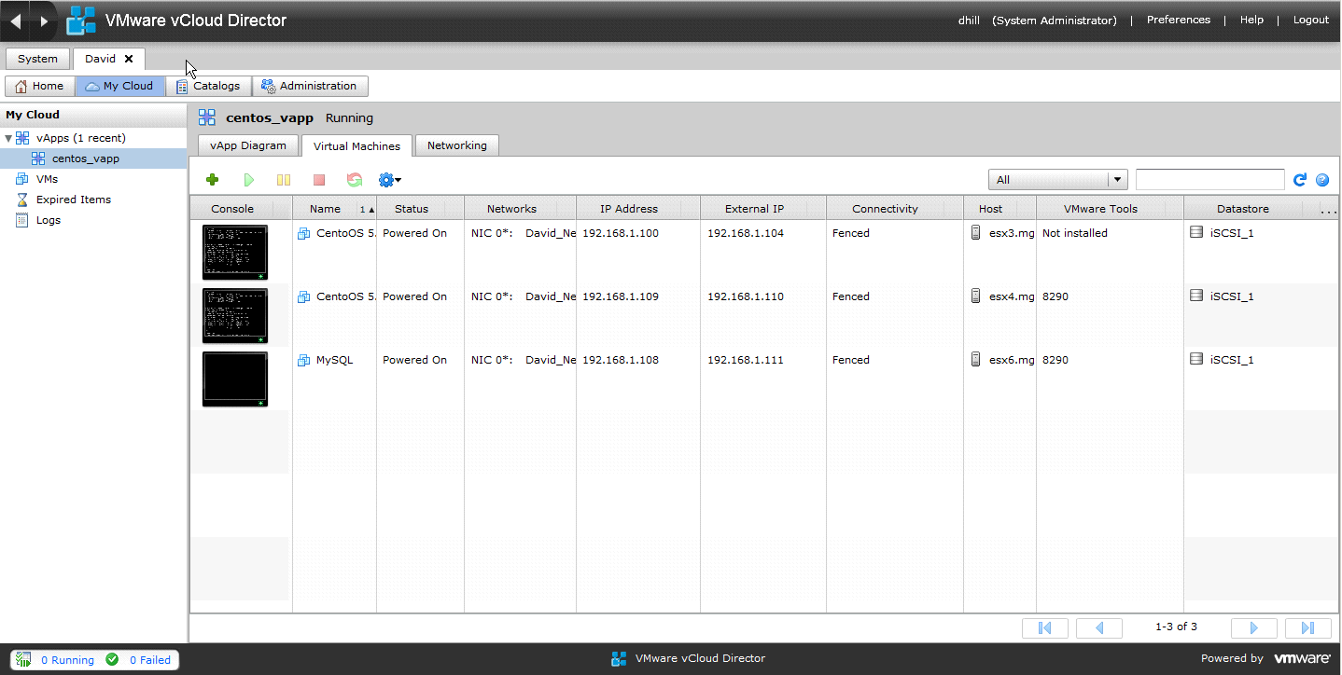This screenshot has height=675, width=1342.
Task: Open Logs in sidebar
Action: [x=49, y=220]
